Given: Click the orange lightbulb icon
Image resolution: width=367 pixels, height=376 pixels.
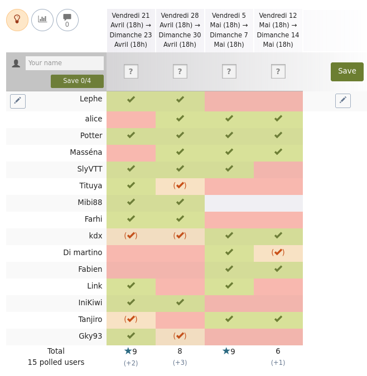Looking at the screenshot, I should 17,20.
